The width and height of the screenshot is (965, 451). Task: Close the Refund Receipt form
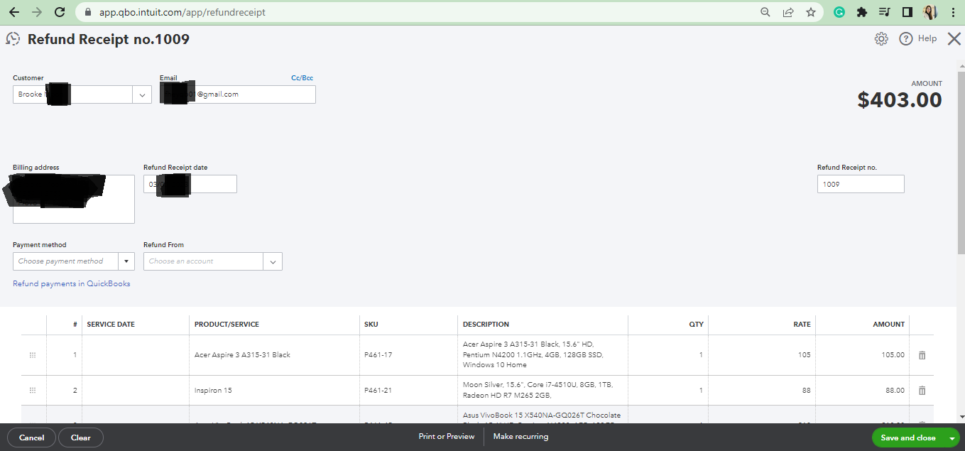pos(954,39)
